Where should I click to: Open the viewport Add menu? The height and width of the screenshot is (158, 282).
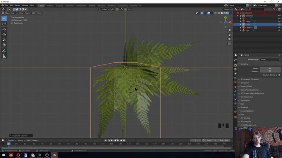tap(33, 13)
